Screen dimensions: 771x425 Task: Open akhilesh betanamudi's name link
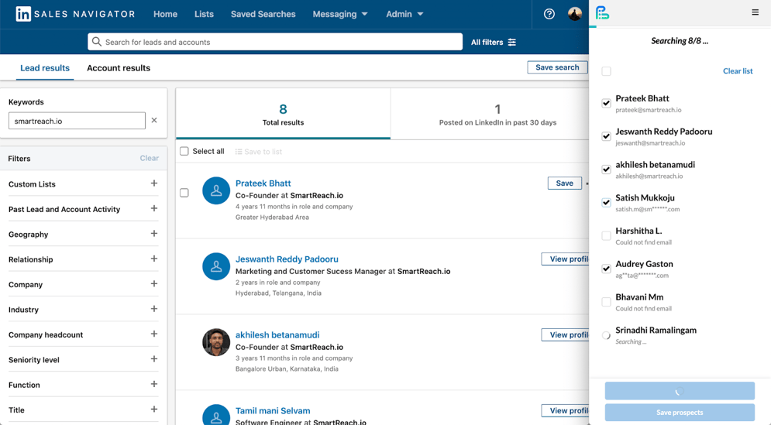coord(277,334)
